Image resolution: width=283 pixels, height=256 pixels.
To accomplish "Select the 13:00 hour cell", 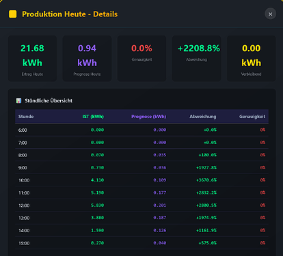I will coord(24,218).
